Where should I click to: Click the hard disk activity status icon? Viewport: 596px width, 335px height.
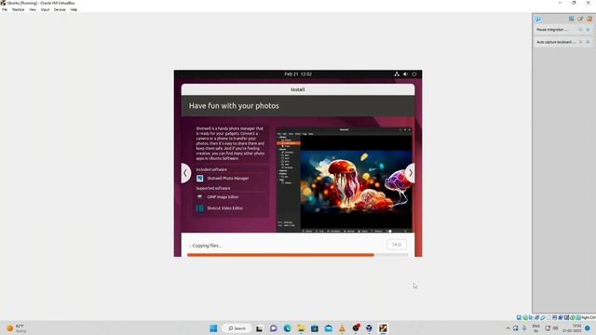click(x=519, y=317)
